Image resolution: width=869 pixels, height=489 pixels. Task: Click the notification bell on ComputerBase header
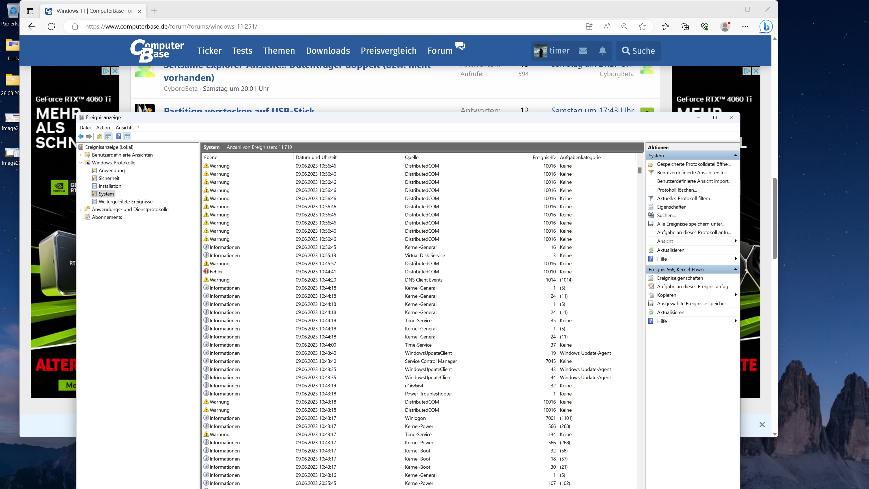(602, 51)
